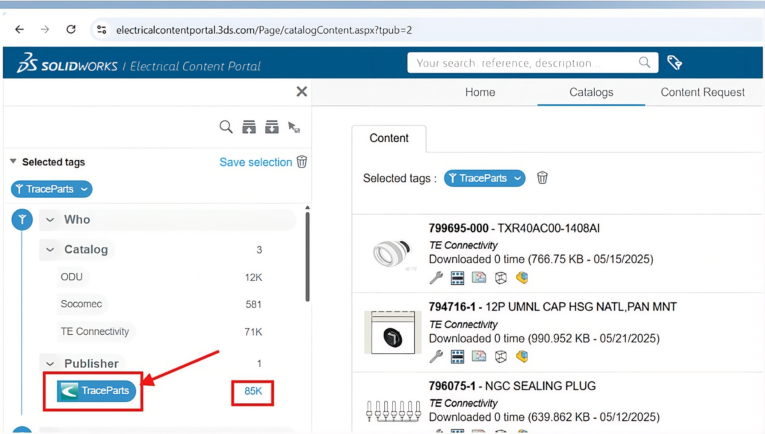Click the download info line dated 05/21/2025
The height and width of the screenshot is (434, 765).
[544, 338]
